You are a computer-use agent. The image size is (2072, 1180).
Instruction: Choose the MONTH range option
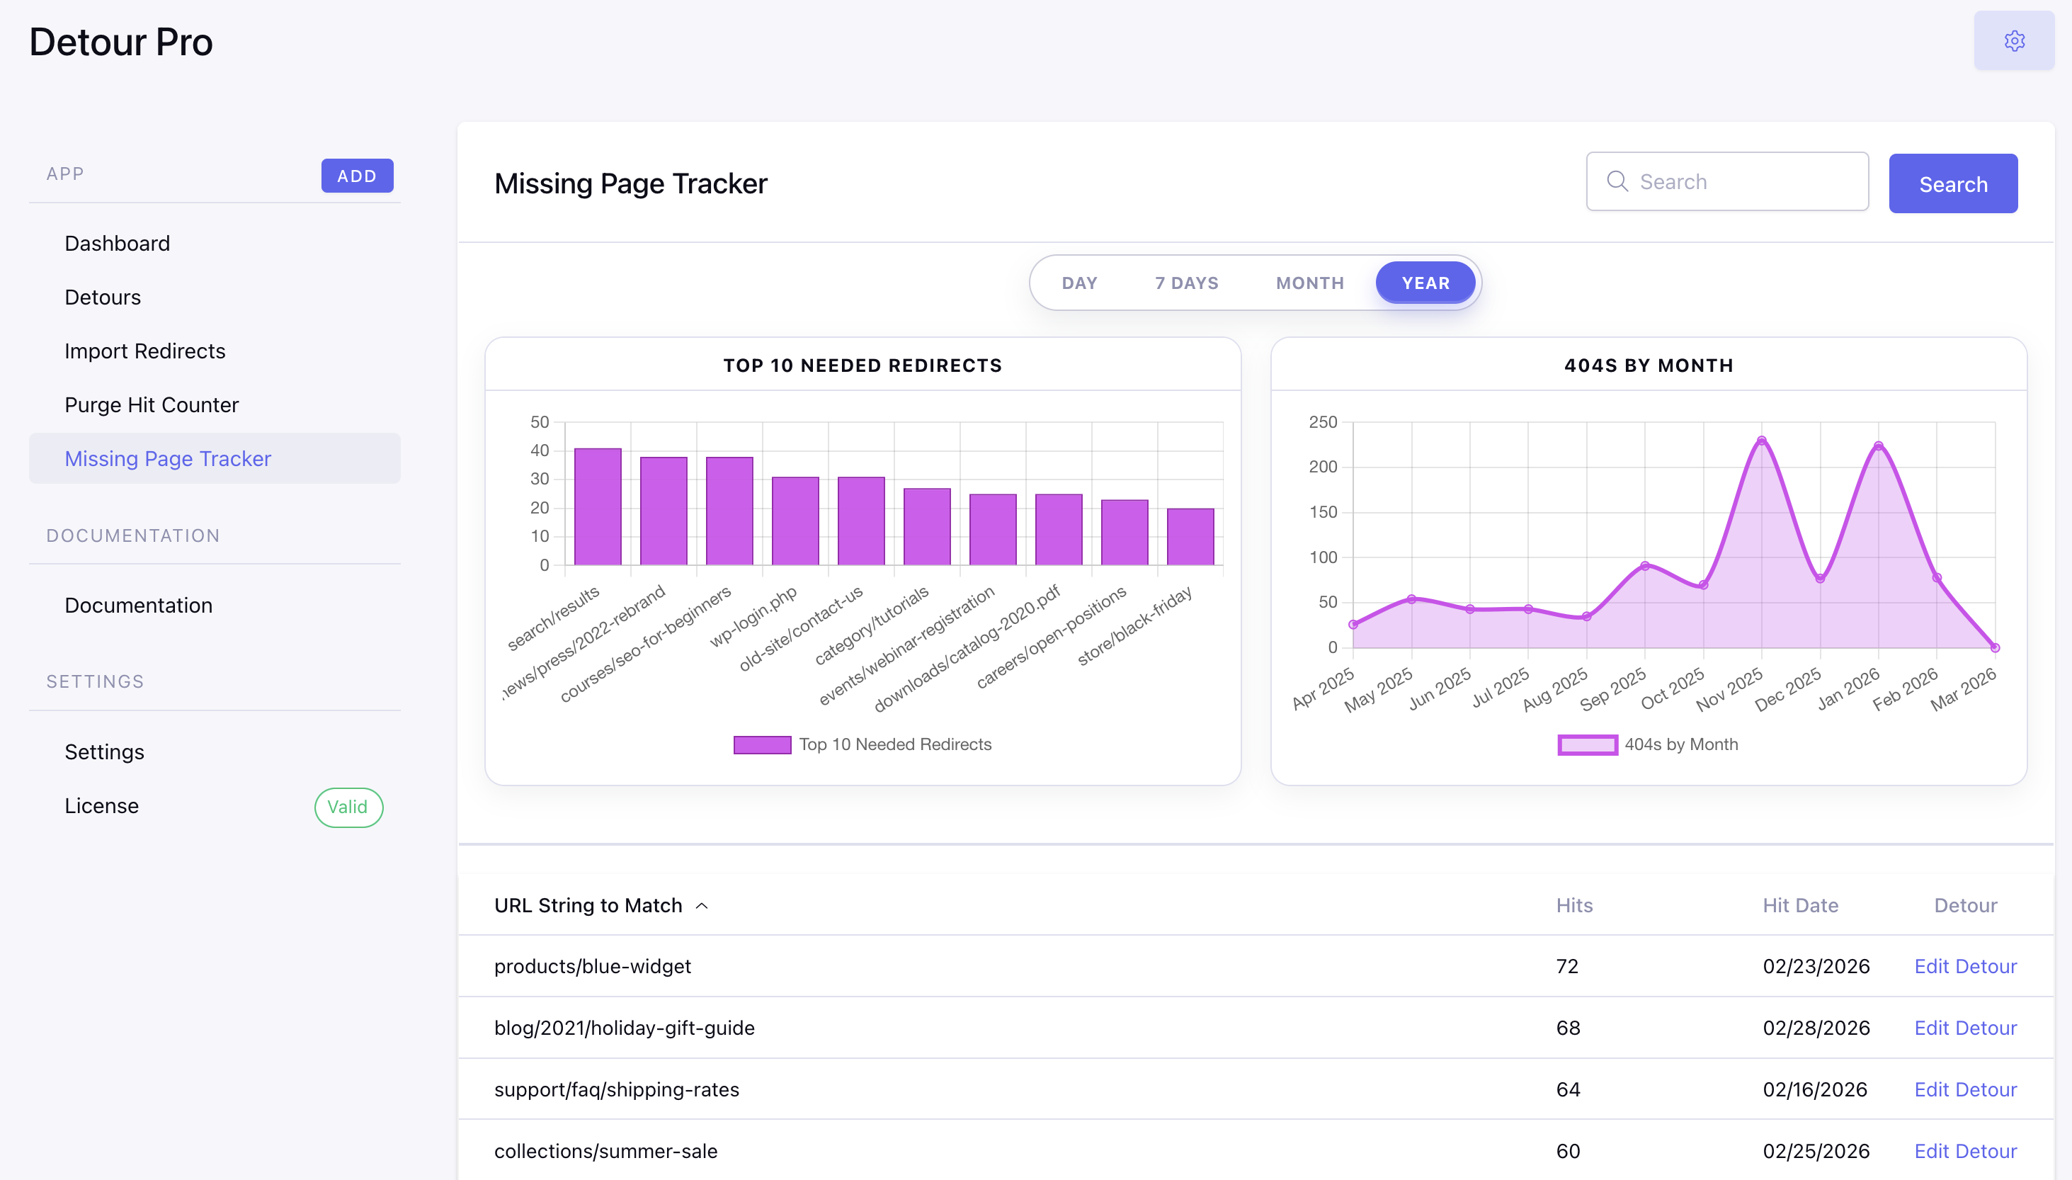click(1310, 283)
